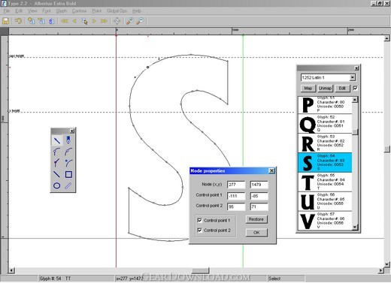Select the off-curve control point tool
391x283 pixels.
tap(68, 163)
